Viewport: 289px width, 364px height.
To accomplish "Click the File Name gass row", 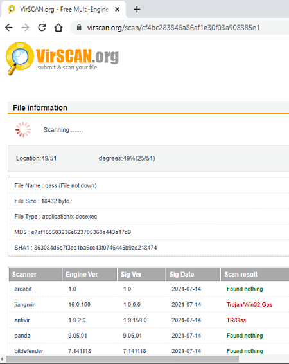I will click(x=148, y=185).
